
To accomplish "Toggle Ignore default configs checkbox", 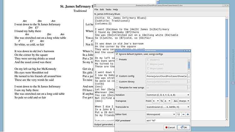I will (117, 54).
